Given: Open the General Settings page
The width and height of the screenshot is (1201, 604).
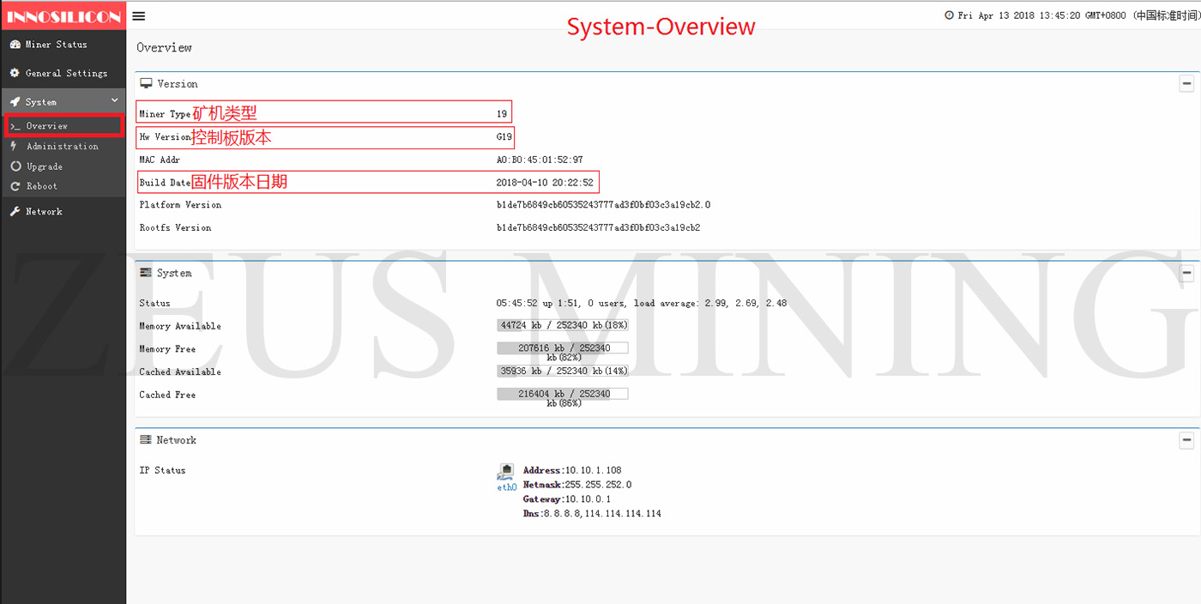Looking at the screenshot, I should tap(66, 73).
